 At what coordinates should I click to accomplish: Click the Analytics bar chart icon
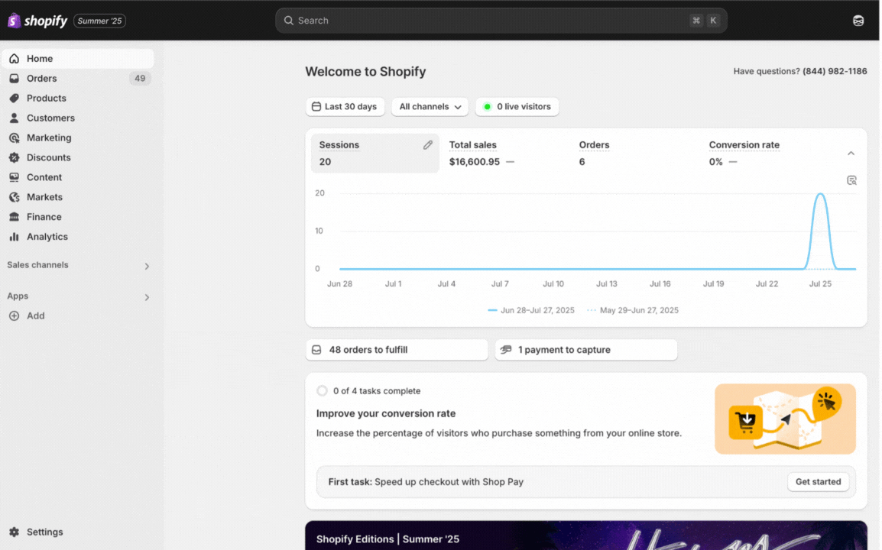(14, 237)
